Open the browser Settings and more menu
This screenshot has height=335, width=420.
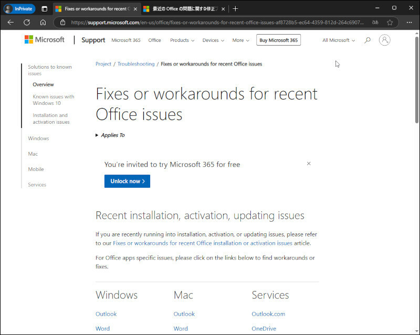[x=409, y=23]
